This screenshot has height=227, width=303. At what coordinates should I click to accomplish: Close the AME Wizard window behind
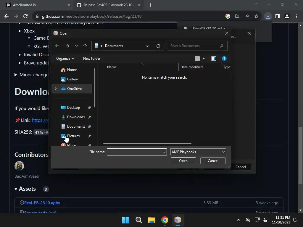pyautogui.click(x=249, y=33)
